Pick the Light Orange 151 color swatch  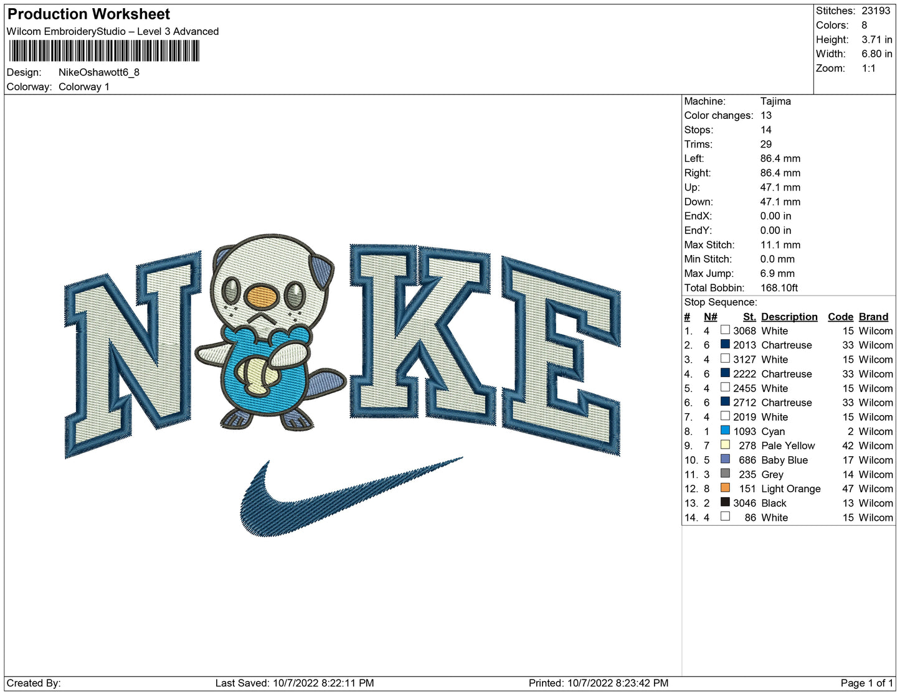click(x=725, y=488)
